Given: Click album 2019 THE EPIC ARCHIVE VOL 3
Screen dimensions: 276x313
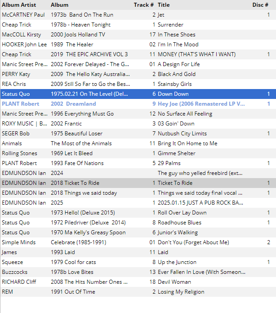Looking at the screenshot, I should pyautogui.click(x=89, y=54).
